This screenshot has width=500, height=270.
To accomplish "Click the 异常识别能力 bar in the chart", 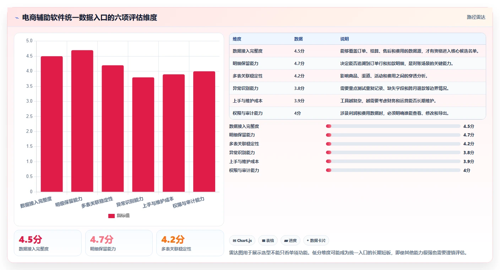I will tap(143, 135).
